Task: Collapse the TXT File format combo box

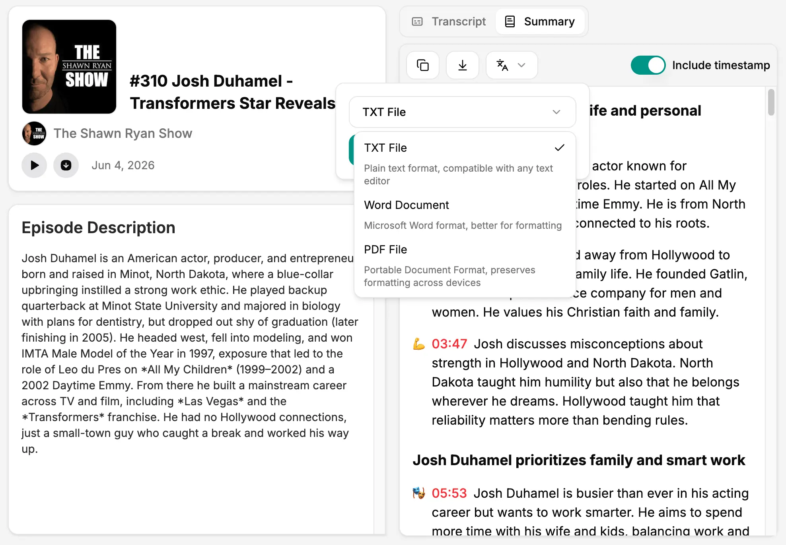Action: [462, 112]
